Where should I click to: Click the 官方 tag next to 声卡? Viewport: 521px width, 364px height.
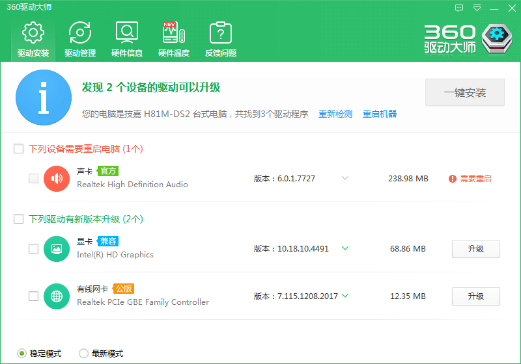[108, 171]
